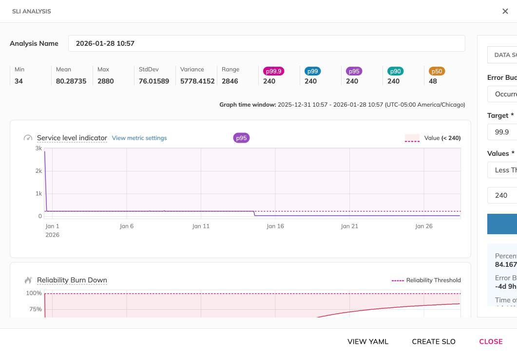517x354 pixels.
Task: Click the p95 badge in the statistics row
Action: [354, 71]
